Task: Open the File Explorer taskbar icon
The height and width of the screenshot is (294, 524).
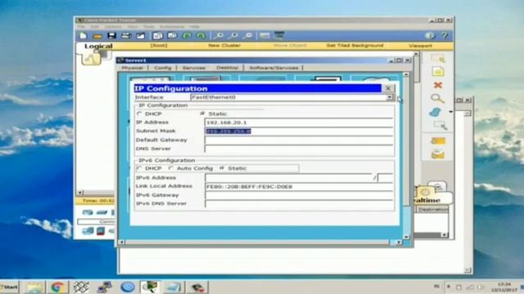Action: click(34, 287)
